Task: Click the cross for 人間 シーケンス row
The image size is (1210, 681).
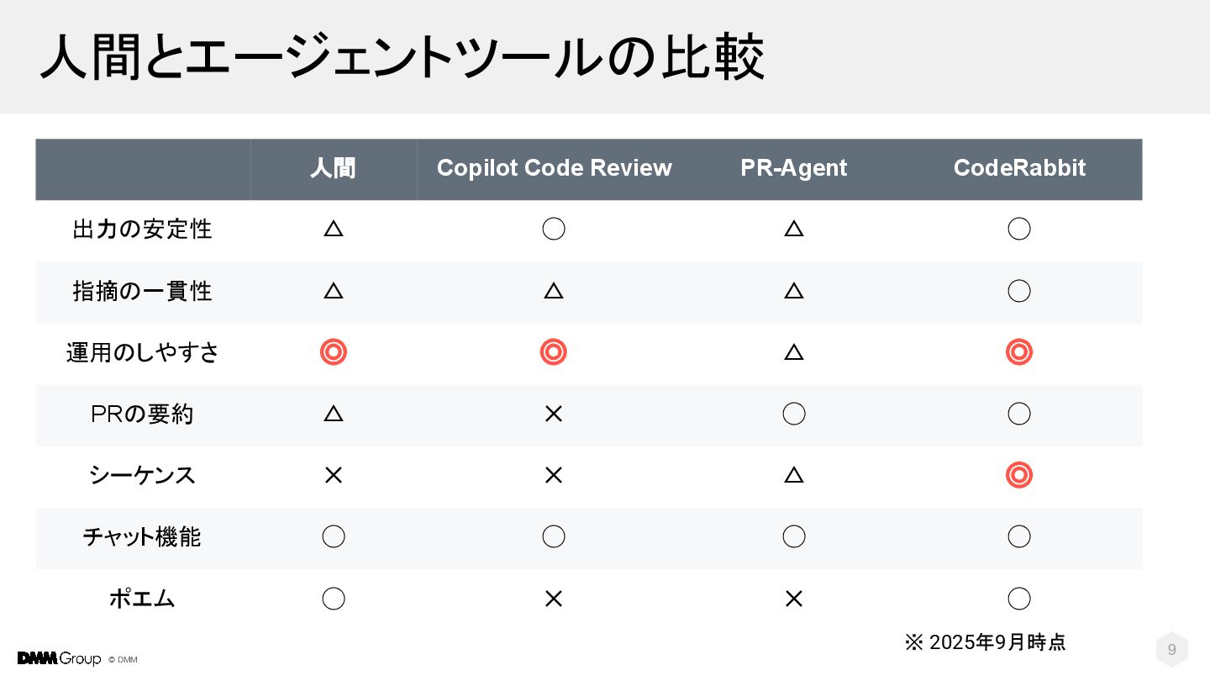Action: (x=334, y=475)
